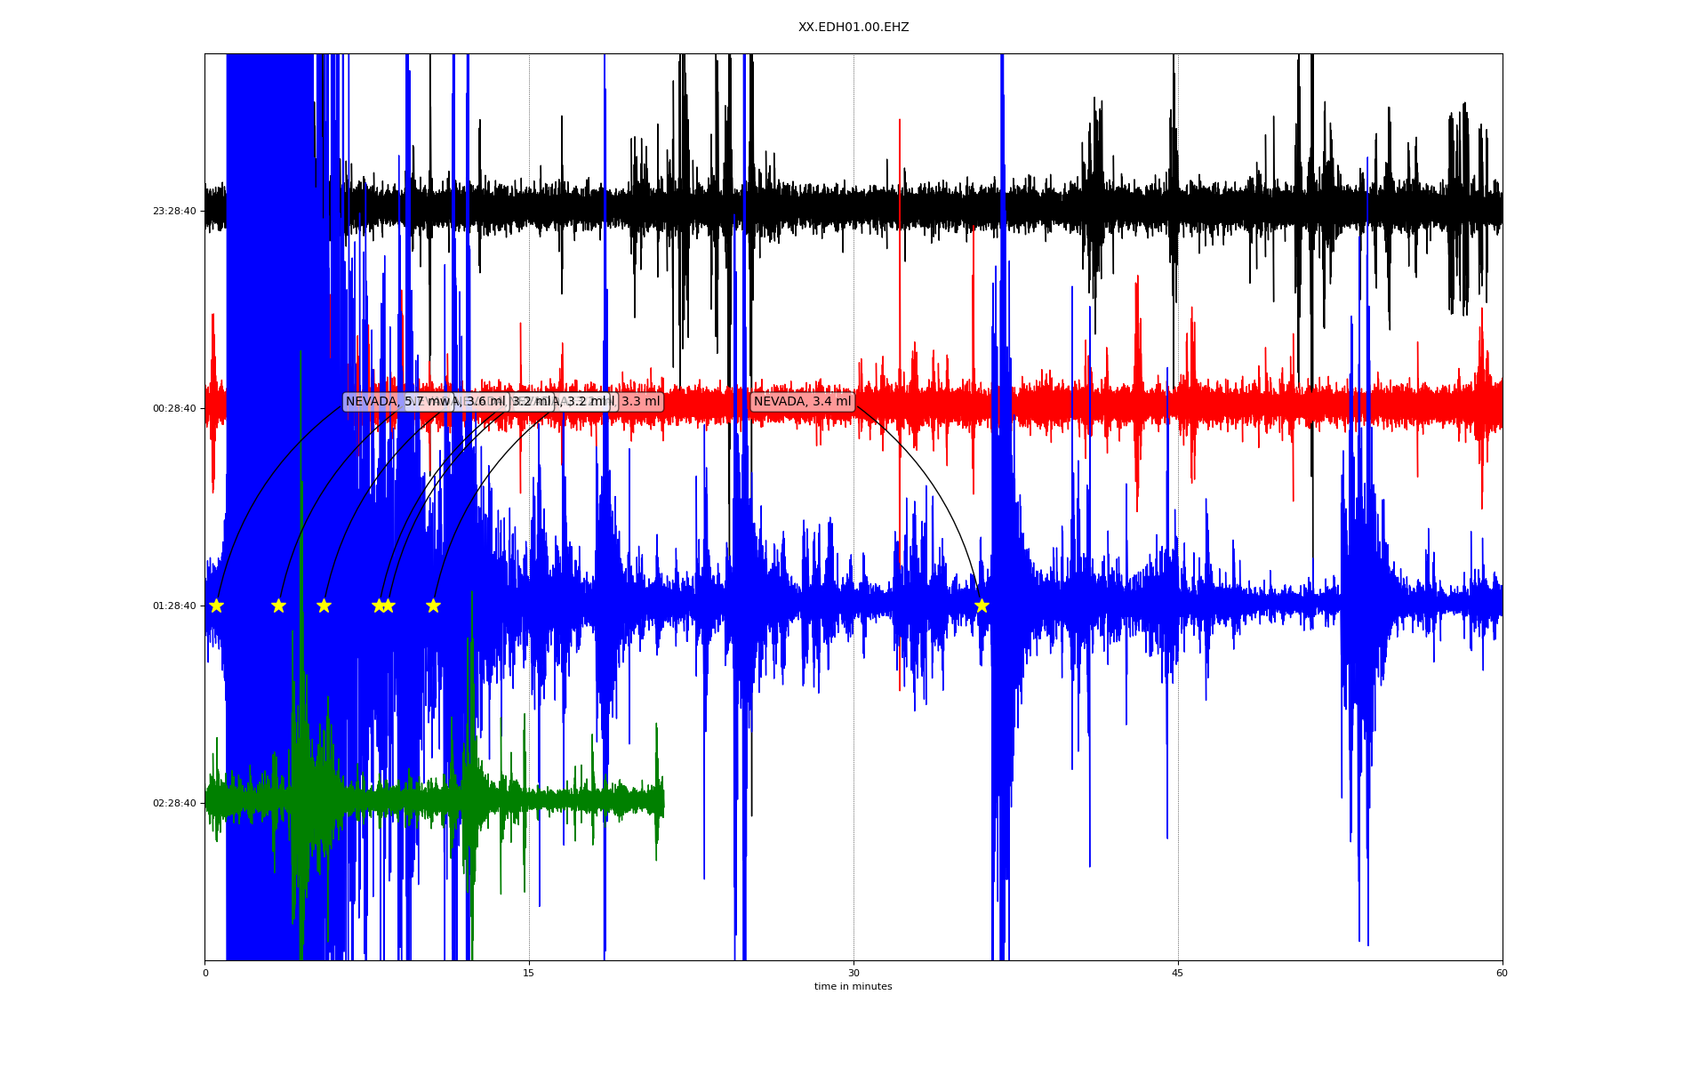1707x1067 pixels.
Task: Click the 60 minute x-axis tick label
Action: [x=1502, y=973]
